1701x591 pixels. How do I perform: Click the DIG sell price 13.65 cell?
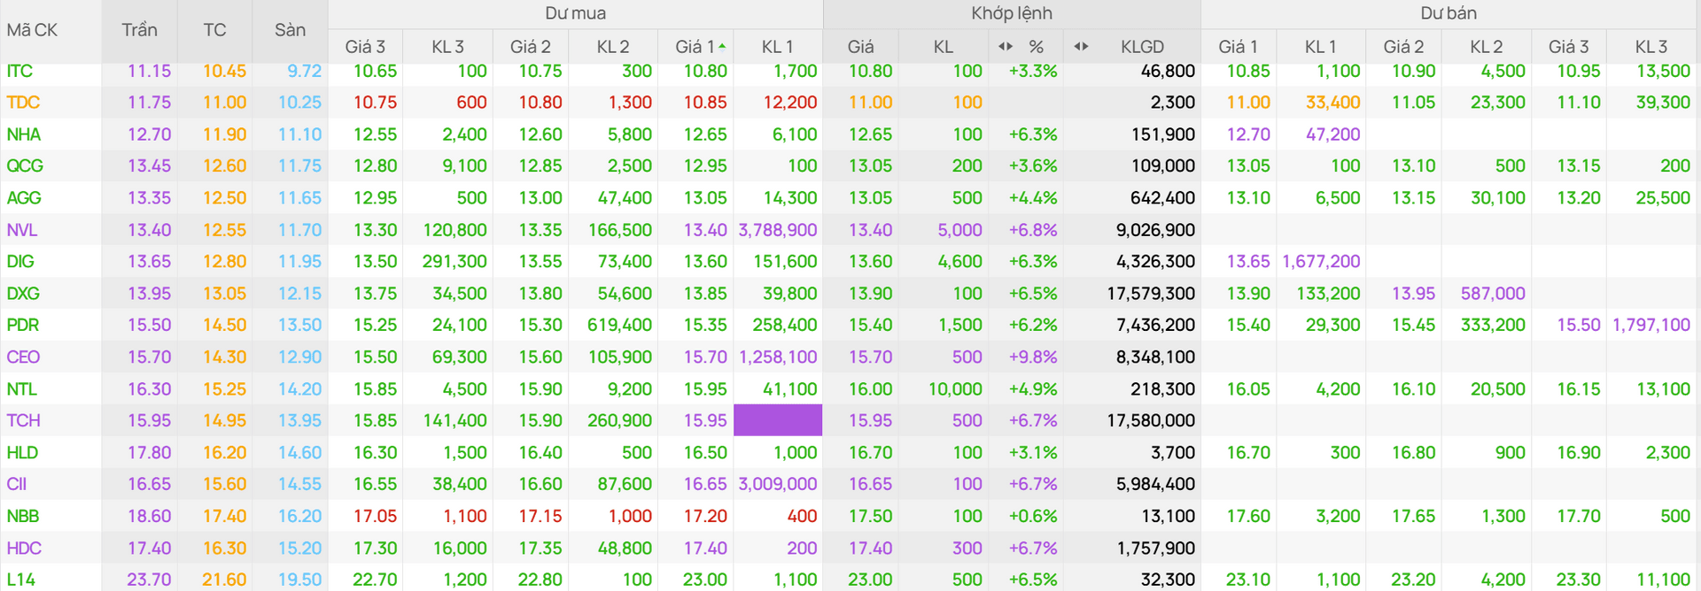[x=1247, y=261]
